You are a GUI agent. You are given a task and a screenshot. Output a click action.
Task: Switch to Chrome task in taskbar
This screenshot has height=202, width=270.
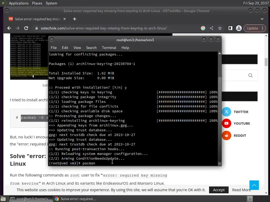(x=76, y=199)
